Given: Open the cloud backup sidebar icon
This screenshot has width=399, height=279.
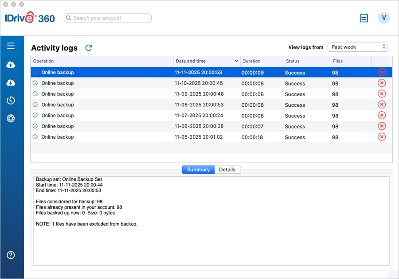Looking at the screenshot, I should (x=11, y=65).
